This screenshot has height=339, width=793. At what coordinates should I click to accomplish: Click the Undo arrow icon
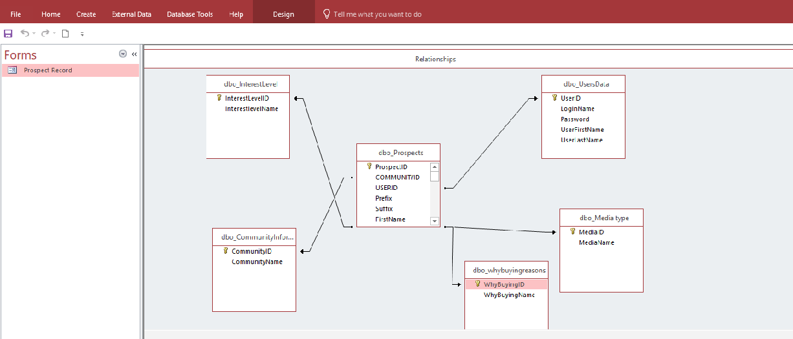pyautogui.click(x=25, y=34)
